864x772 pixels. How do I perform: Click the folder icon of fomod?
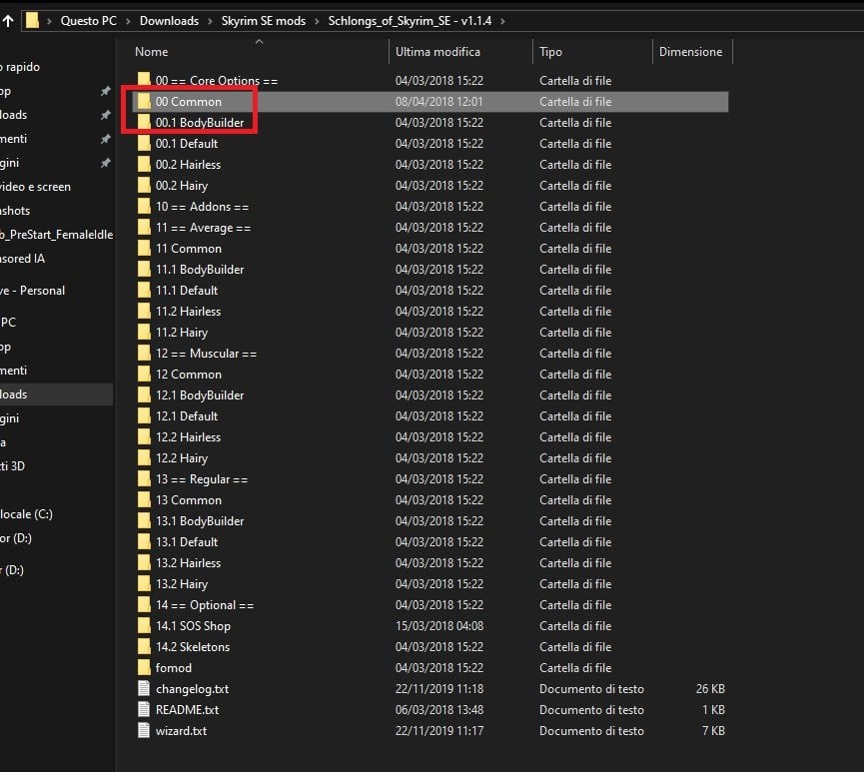tap(144, 667)
